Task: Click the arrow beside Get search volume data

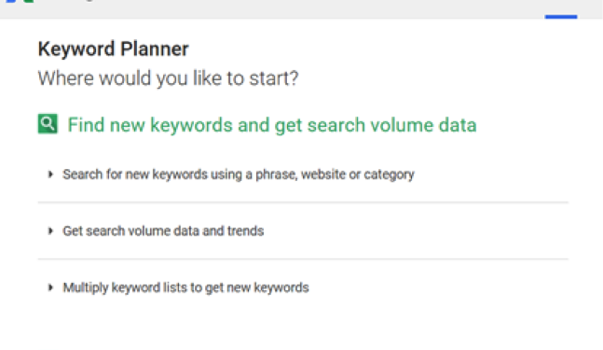Action: coord(50,231)
